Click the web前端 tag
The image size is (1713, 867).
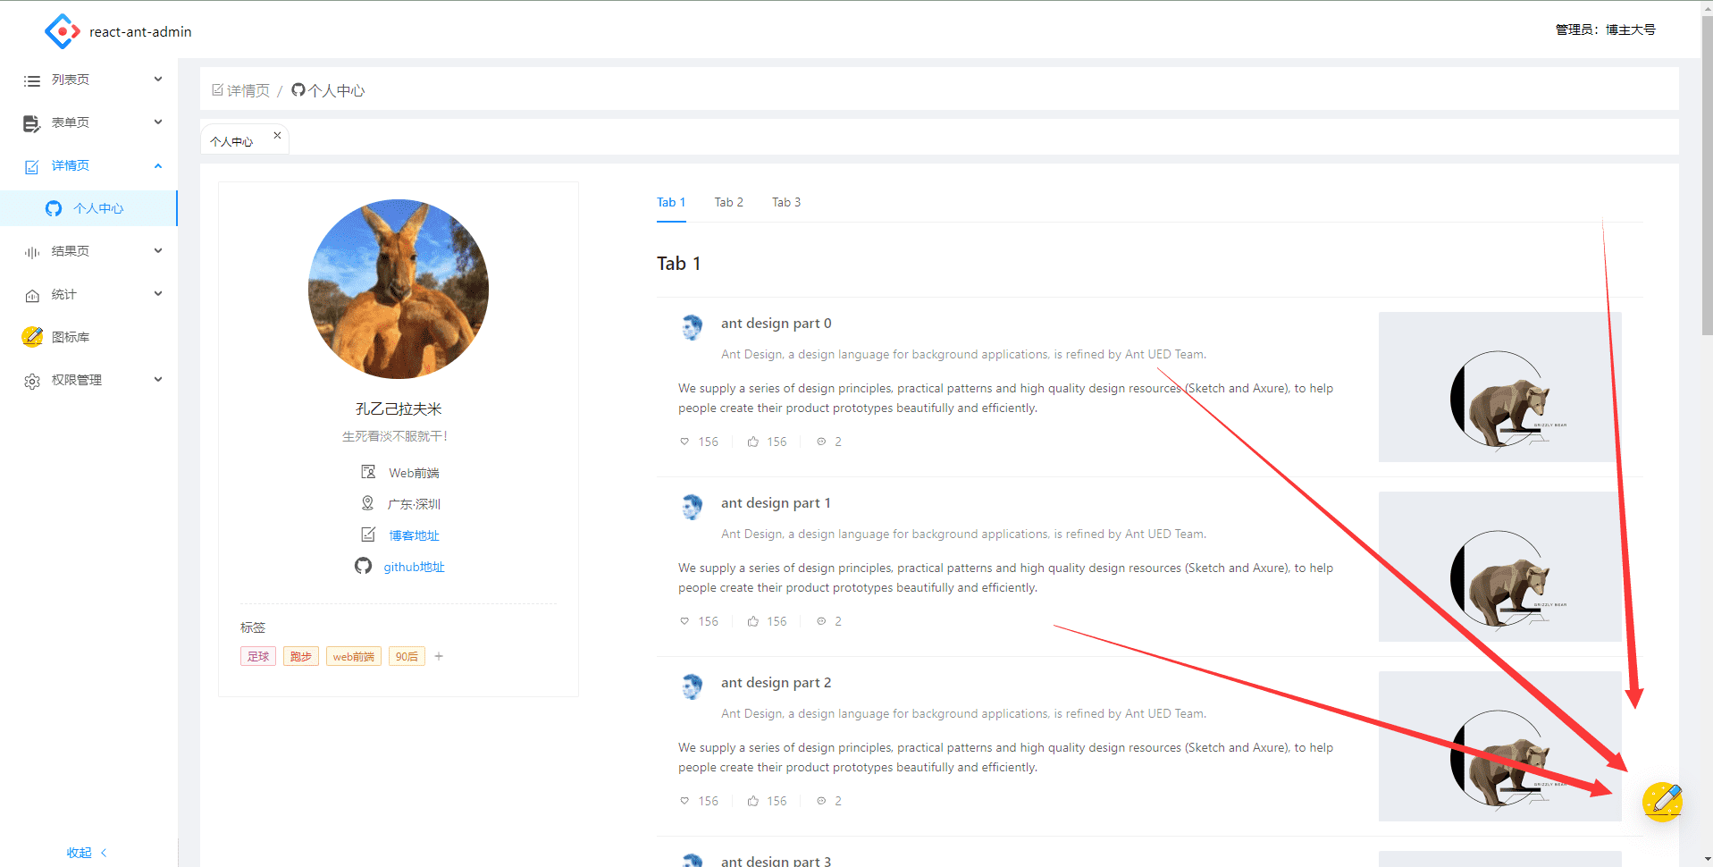click(x=354, y=656)
